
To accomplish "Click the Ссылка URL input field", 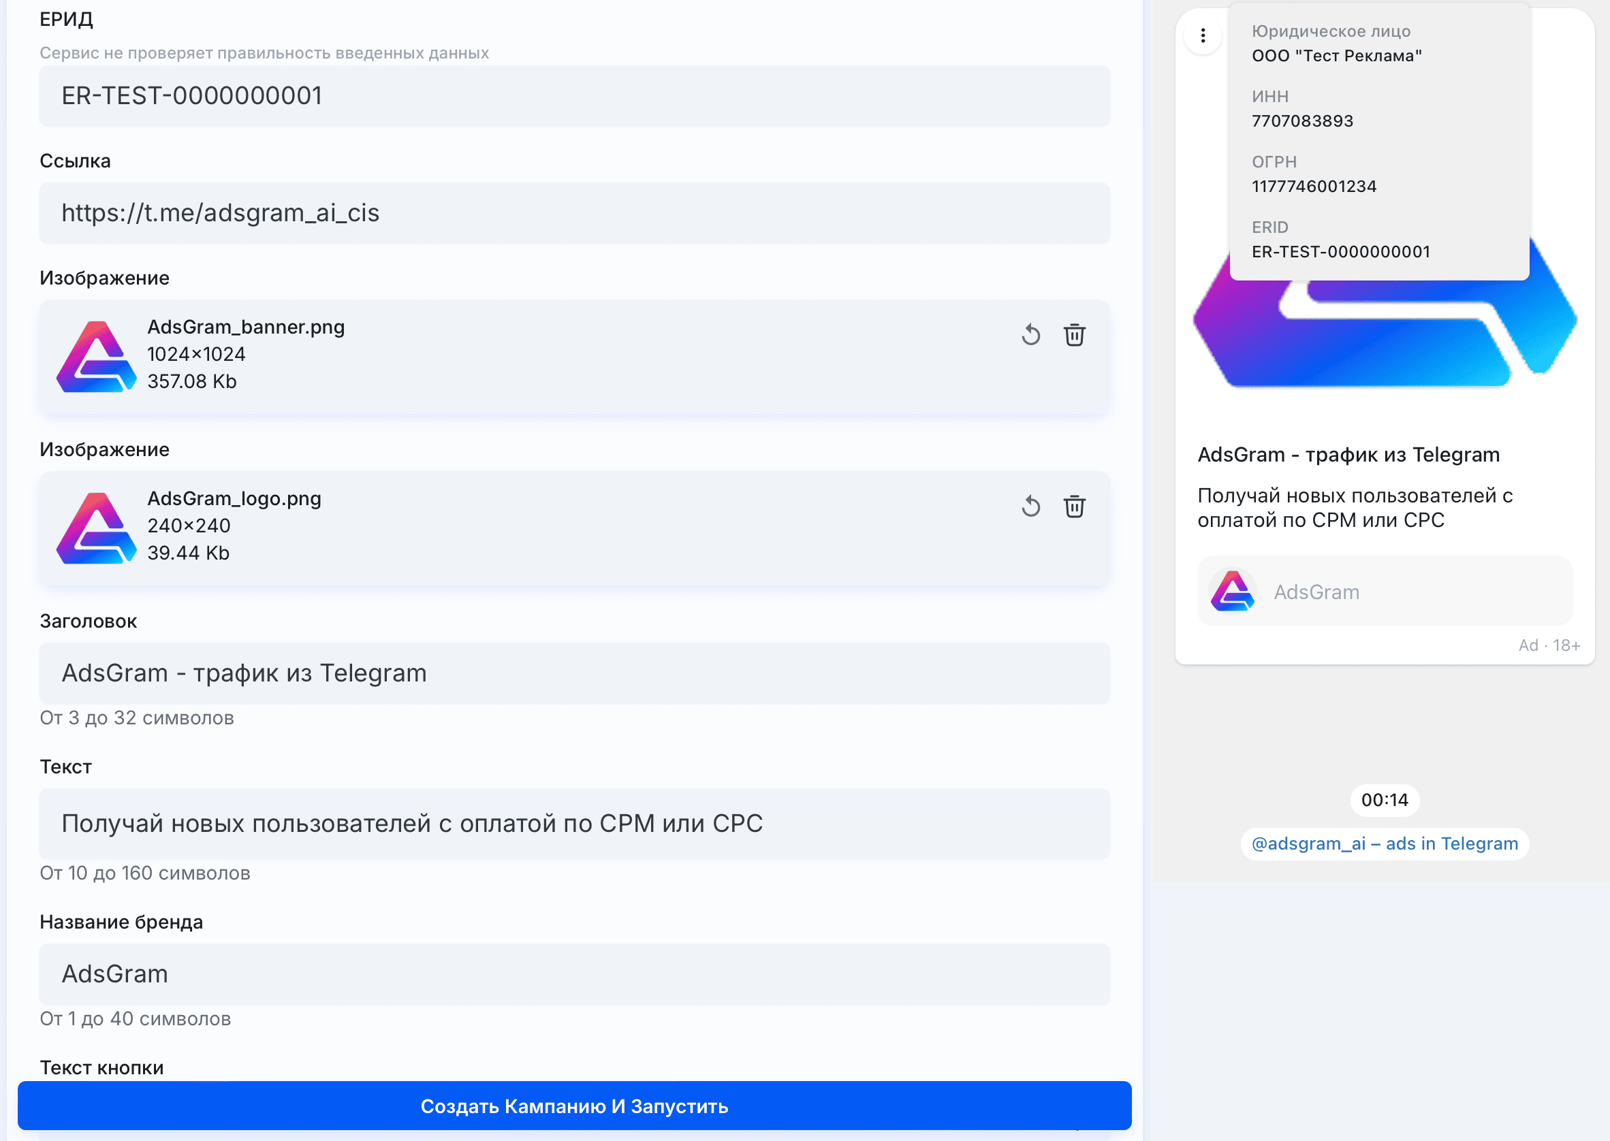I will [574, 213].
